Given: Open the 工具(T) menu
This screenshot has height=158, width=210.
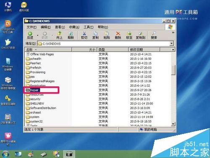Looking at the screenshot, I should 88,27.
